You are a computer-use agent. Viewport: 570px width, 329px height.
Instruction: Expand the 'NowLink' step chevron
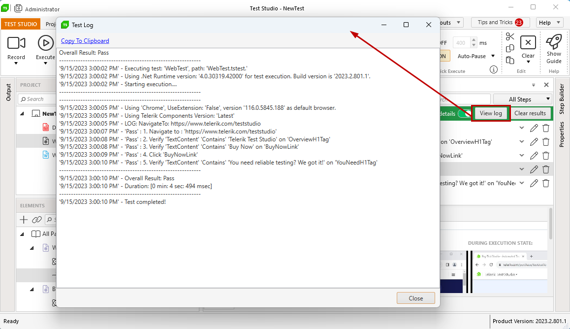click(x=522, y=156)
